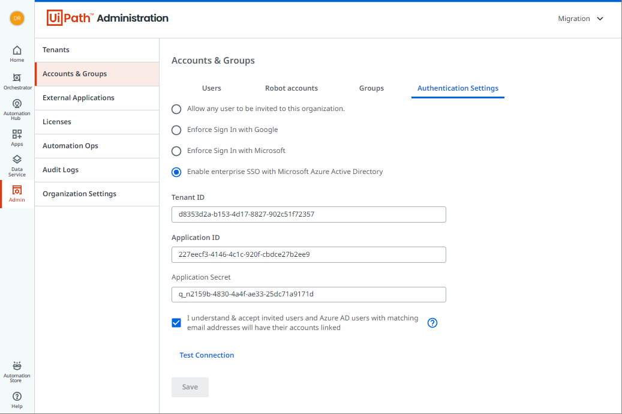
Task: Open Tenants in admin menu
Action: pyautogui.click(x=97, y=50)
